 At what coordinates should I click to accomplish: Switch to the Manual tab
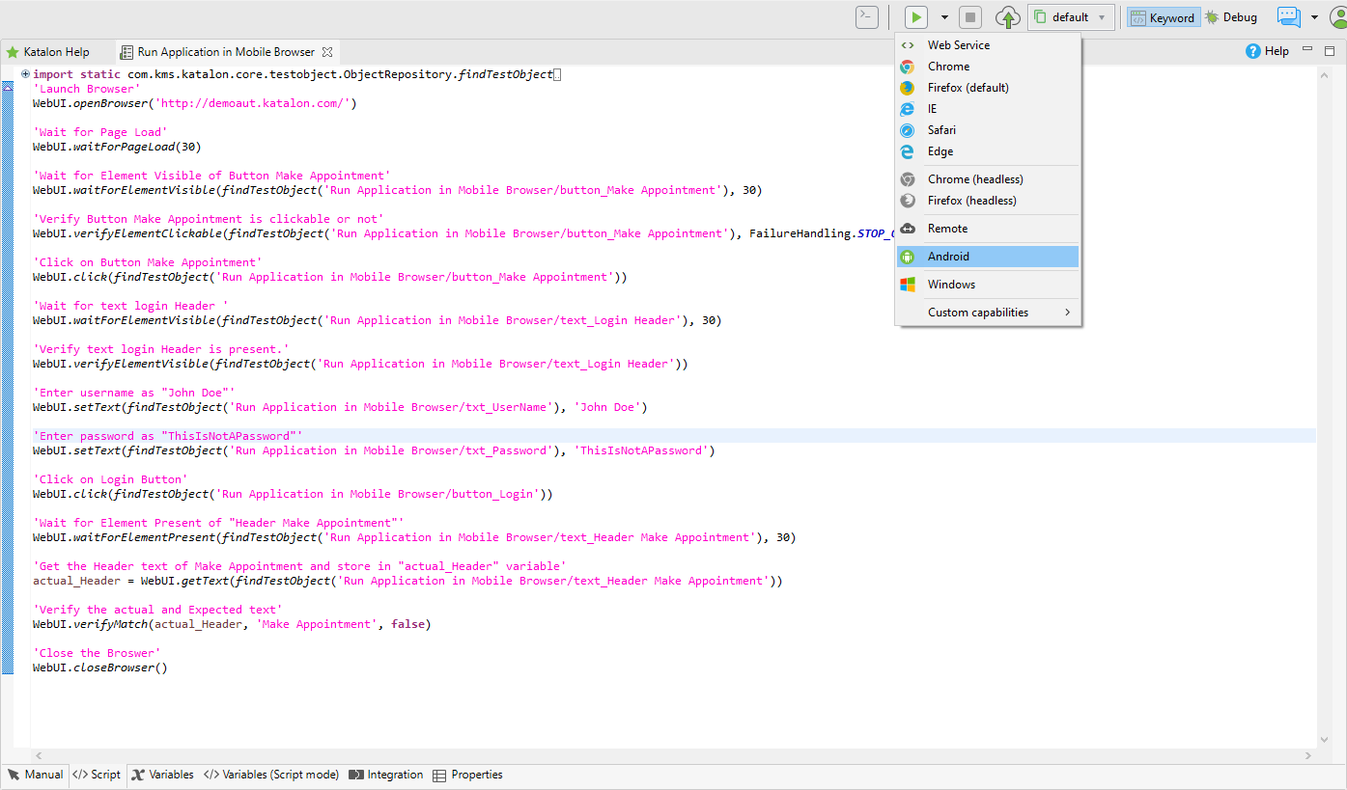(36, 775)
